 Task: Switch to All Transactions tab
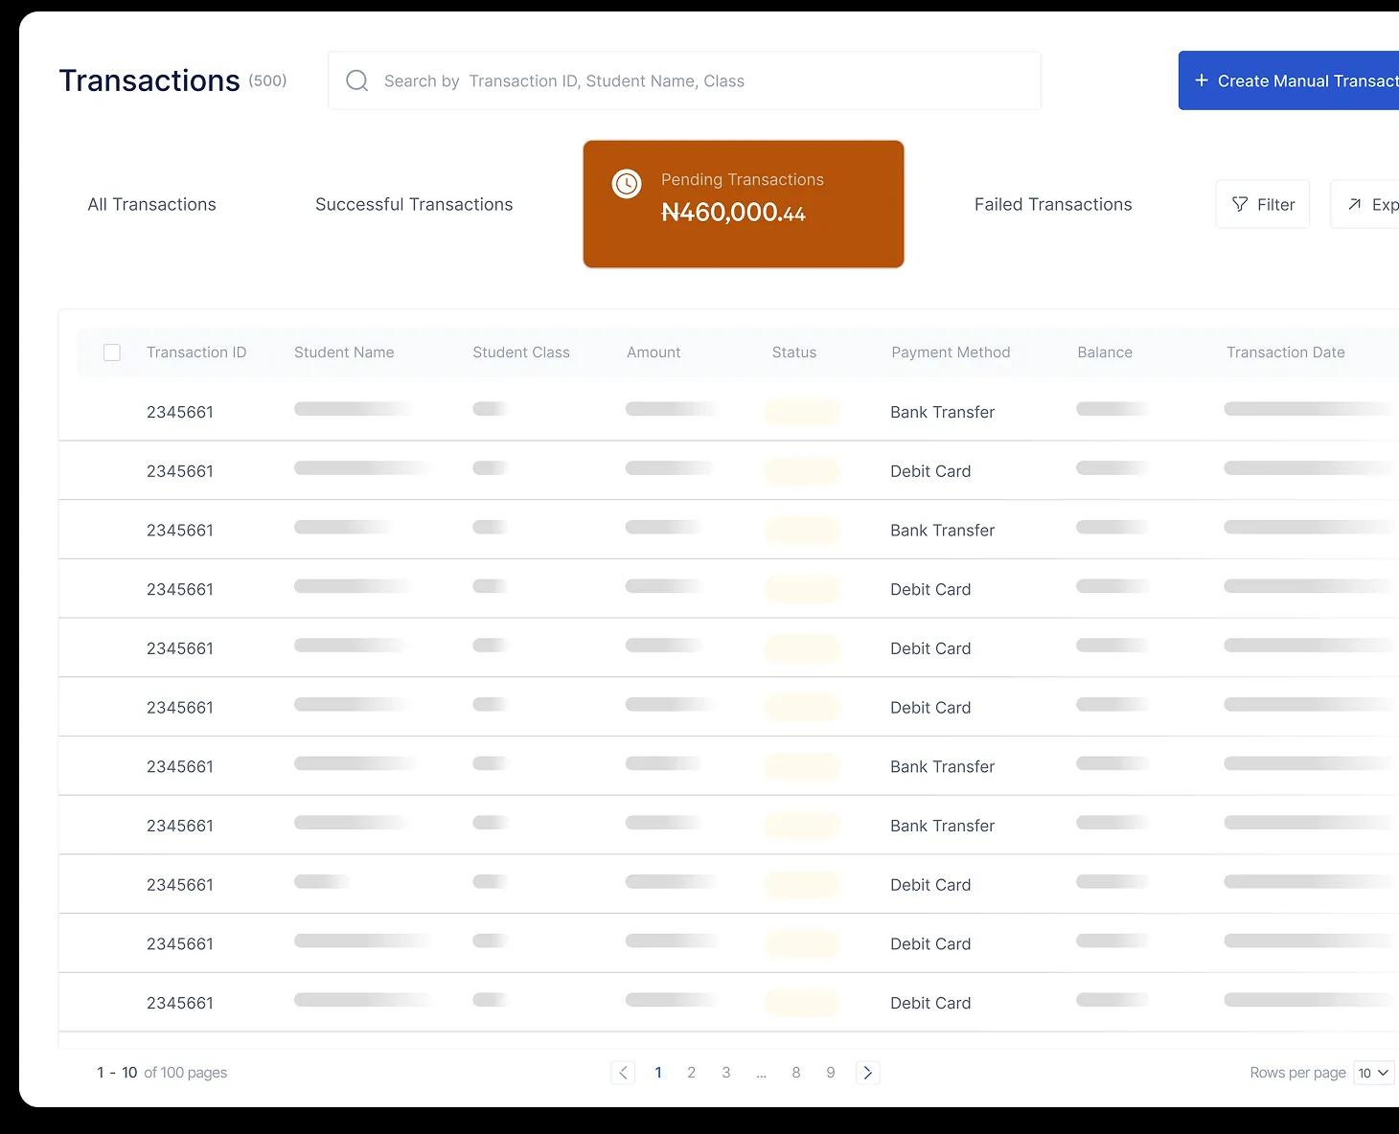click(x=151, y=205)
